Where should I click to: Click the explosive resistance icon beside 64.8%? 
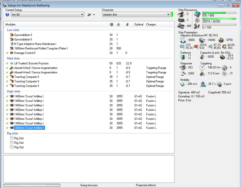pyautogui.click(x=224, y=46)
